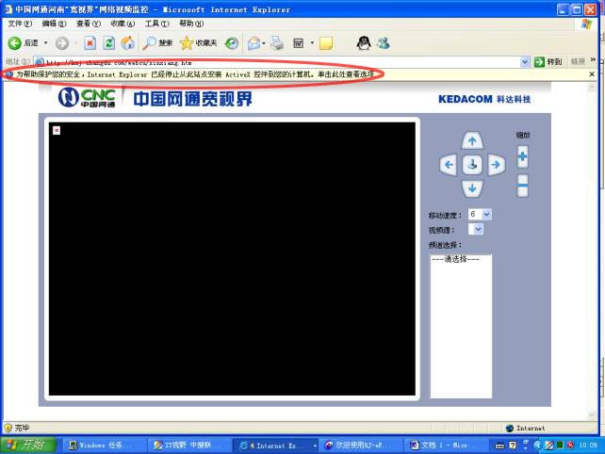Open the 文件(F) menu
The height and width of the screenshot is (454, 605).
pyautogui.click(x=19, y=23)
